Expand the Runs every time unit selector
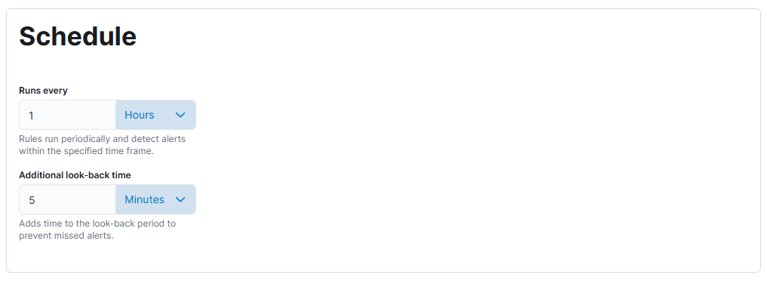The image size is (767, 281). point(156,115)
